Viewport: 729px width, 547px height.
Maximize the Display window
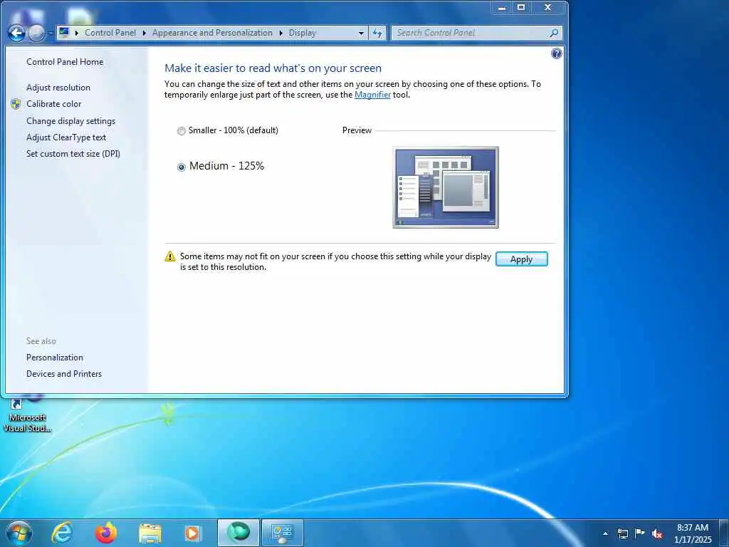click(x=521, y=7)
